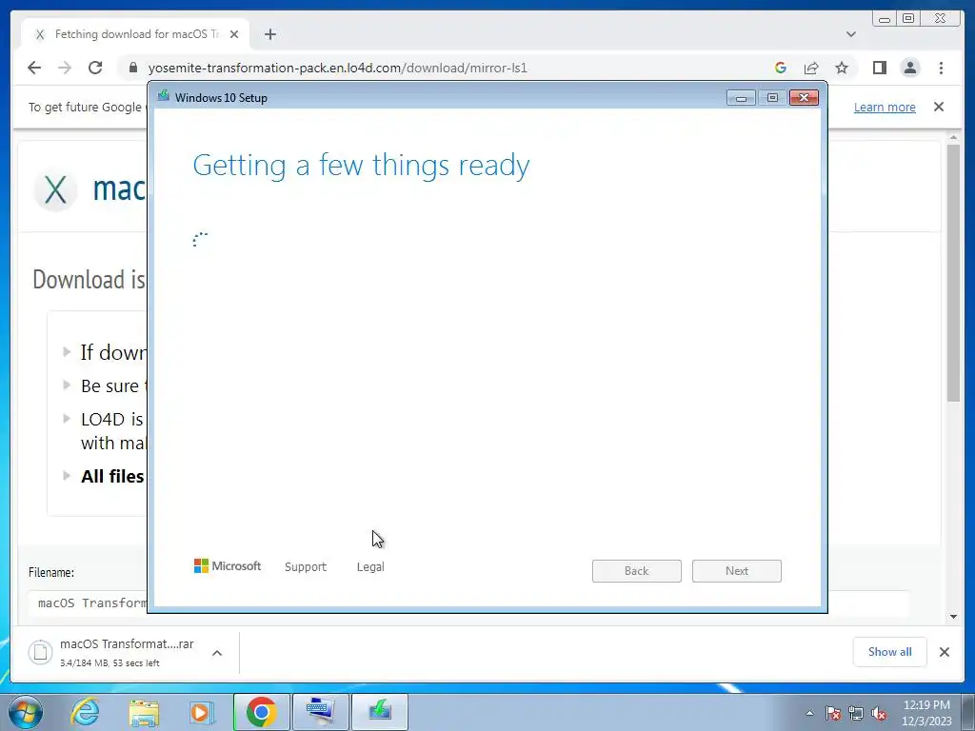Open Chrome side panel
975x731 pixels.
tap(879, 68)
